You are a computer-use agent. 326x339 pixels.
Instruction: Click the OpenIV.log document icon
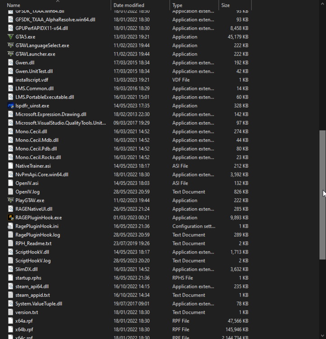[x=10, y=192]
